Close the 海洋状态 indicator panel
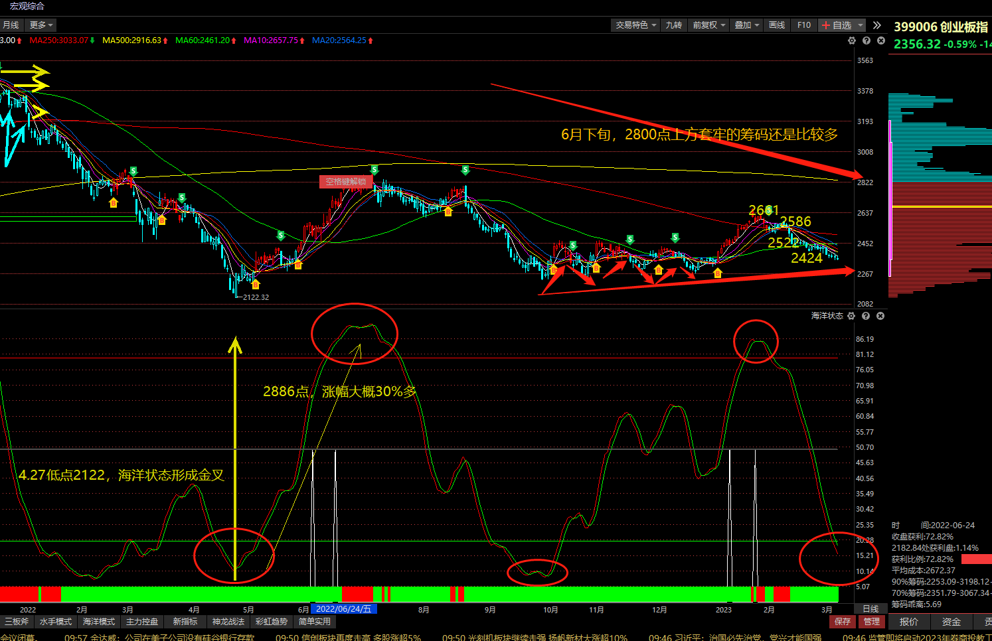Screen dimensions: 992x641 pyautogui.click(x=880, y=316)
